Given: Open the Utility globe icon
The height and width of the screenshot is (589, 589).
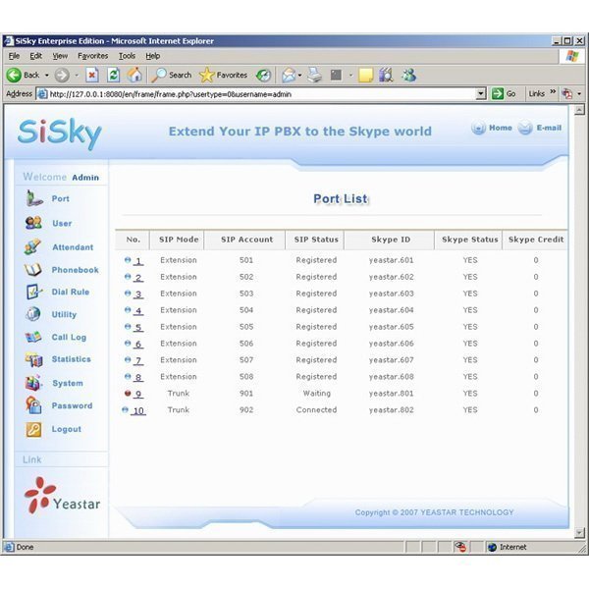Looking at the screenshot, I should 33,314.
